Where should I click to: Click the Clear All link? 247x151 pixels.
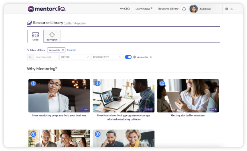[72, 50]
